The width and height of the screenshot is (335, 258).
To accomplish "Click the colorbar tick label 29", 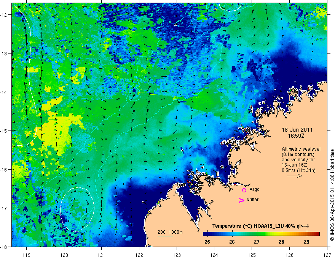I will (306, 242).
